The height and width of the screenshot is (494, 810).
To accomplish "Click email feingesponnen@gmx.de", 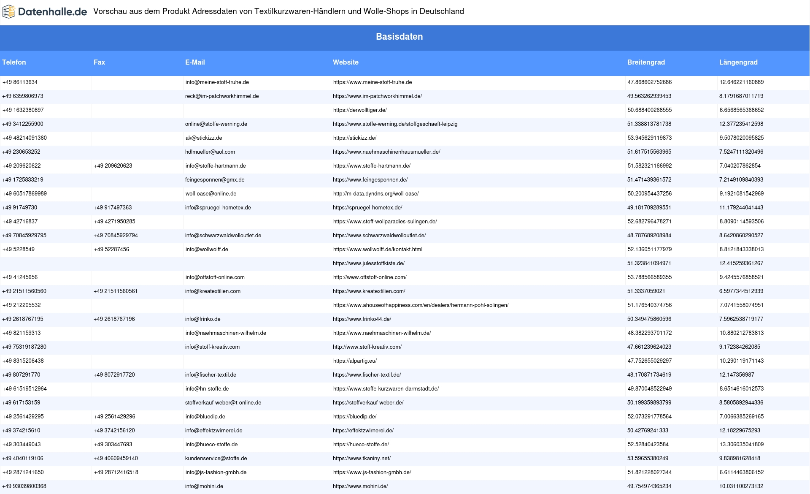I will (215, 180).
